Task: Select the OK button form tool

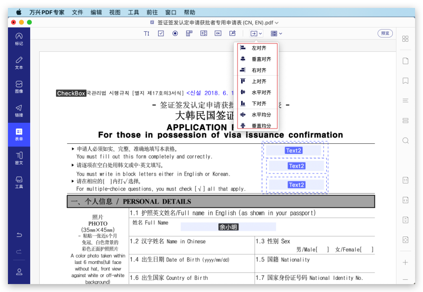Action: tap(218, 33)
